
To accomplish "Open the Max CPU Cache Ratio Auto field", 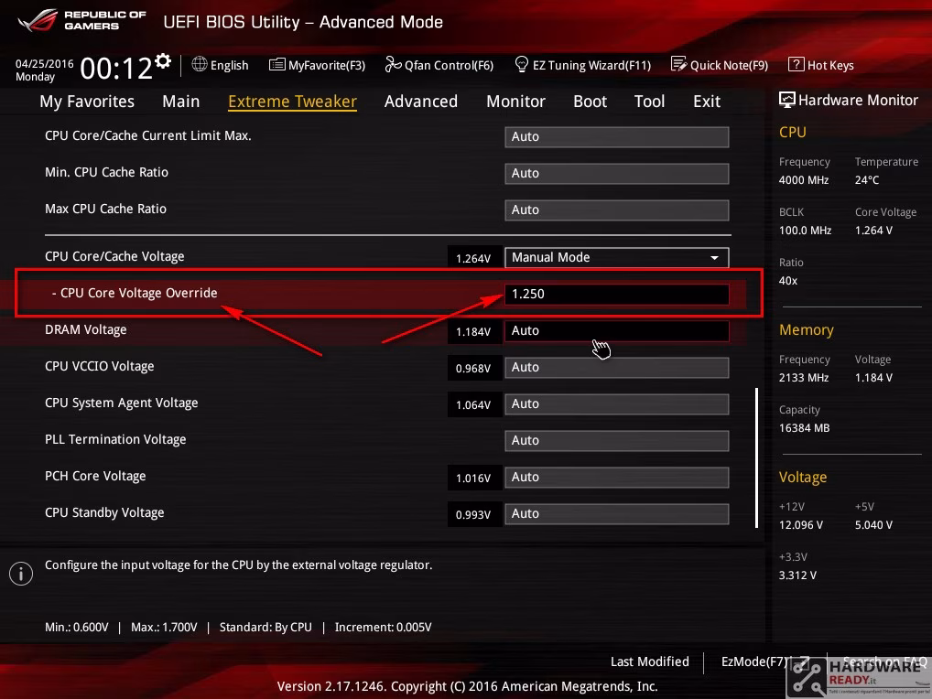I will pyautogui.click(x=616, y=210).
